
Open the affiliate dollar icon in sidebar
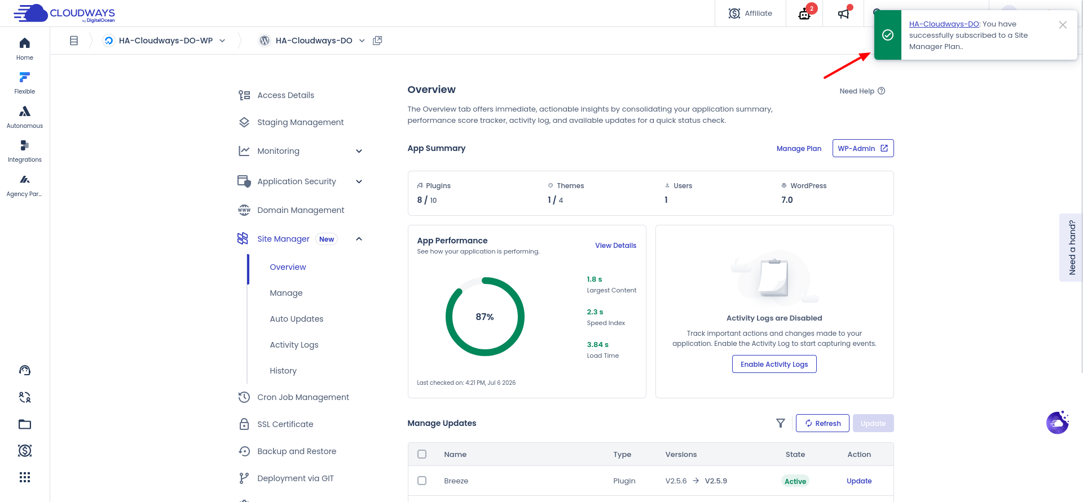pyautogui.click(x=25, y=451)
